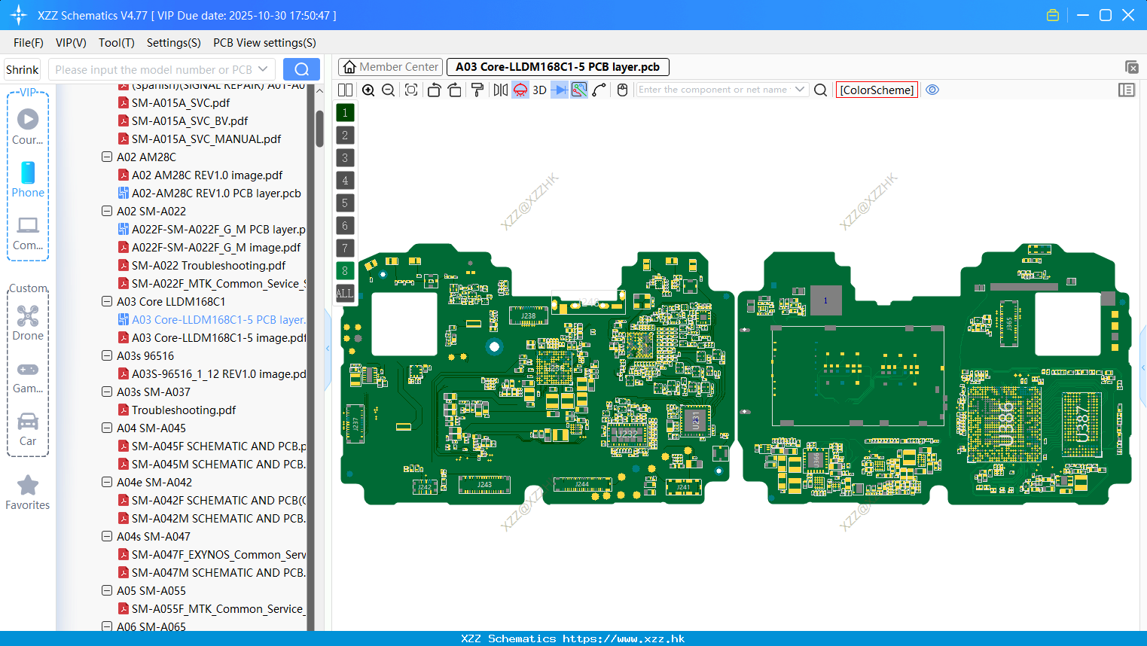Viewport: 1147px width, 646px height.
Task: Select PCB layer 1
Action: coord(345,113)
